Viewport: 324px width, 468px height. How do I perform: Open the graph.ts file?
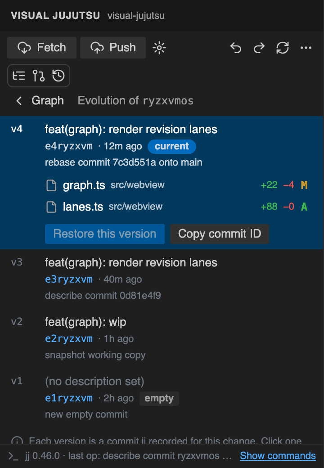[x=84, y=185]
